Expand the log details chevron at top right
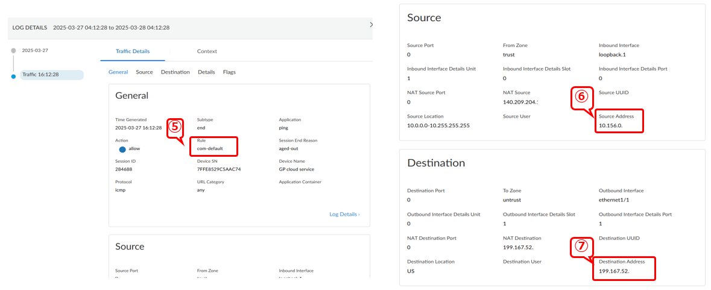 371,25
